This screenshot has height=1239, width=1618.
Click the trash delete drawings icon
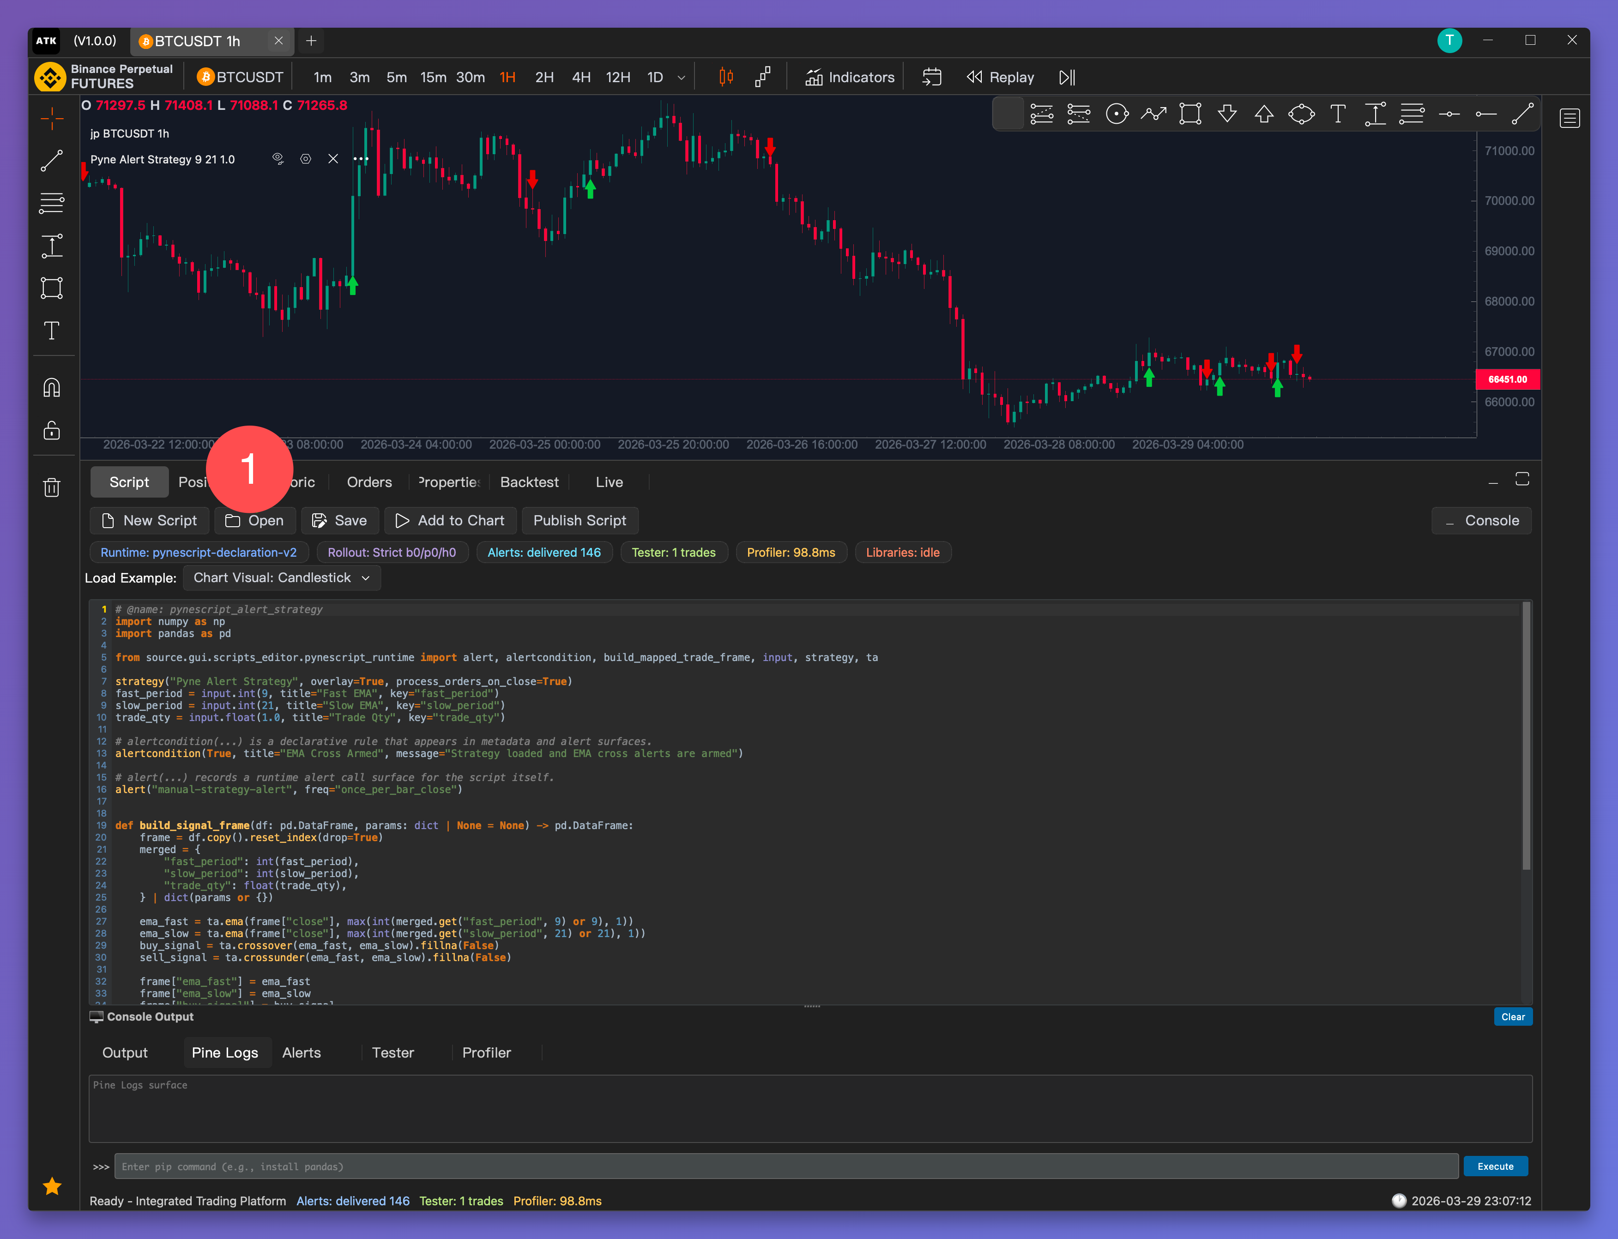[52, 487]
